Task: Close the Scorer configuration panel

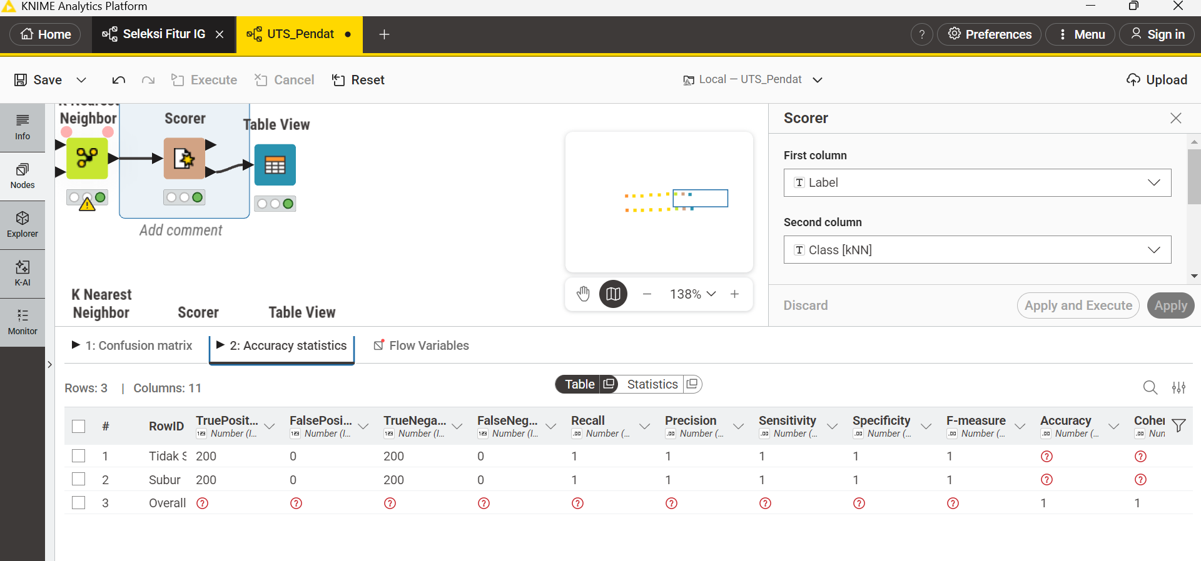Action: (1176, 118)
